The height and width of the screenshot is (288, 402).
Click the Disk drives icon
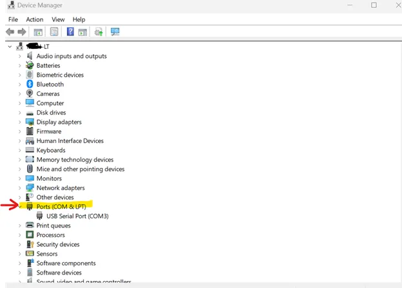point(30,113)
